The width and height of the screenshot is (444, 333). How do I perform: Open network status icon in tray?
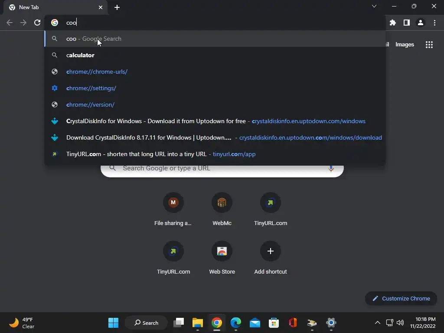pos(390,323)
